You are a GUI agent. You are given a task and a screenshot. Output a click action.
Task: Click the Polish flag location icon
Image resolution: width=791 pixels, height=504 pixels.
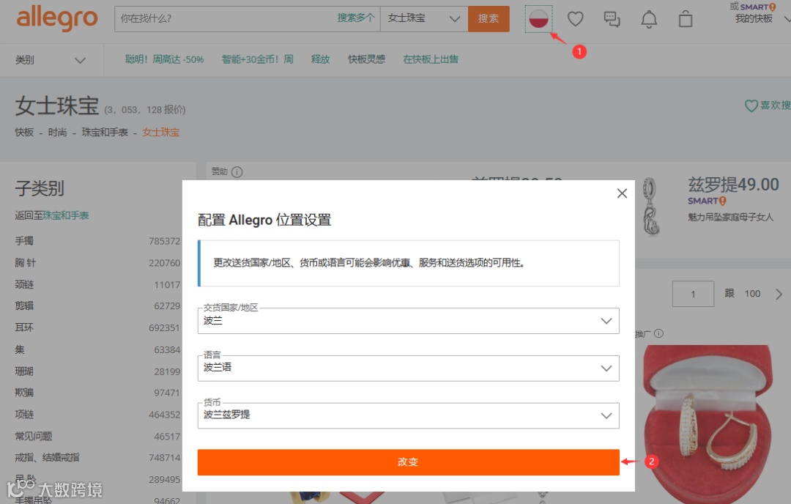pos(539,19)
